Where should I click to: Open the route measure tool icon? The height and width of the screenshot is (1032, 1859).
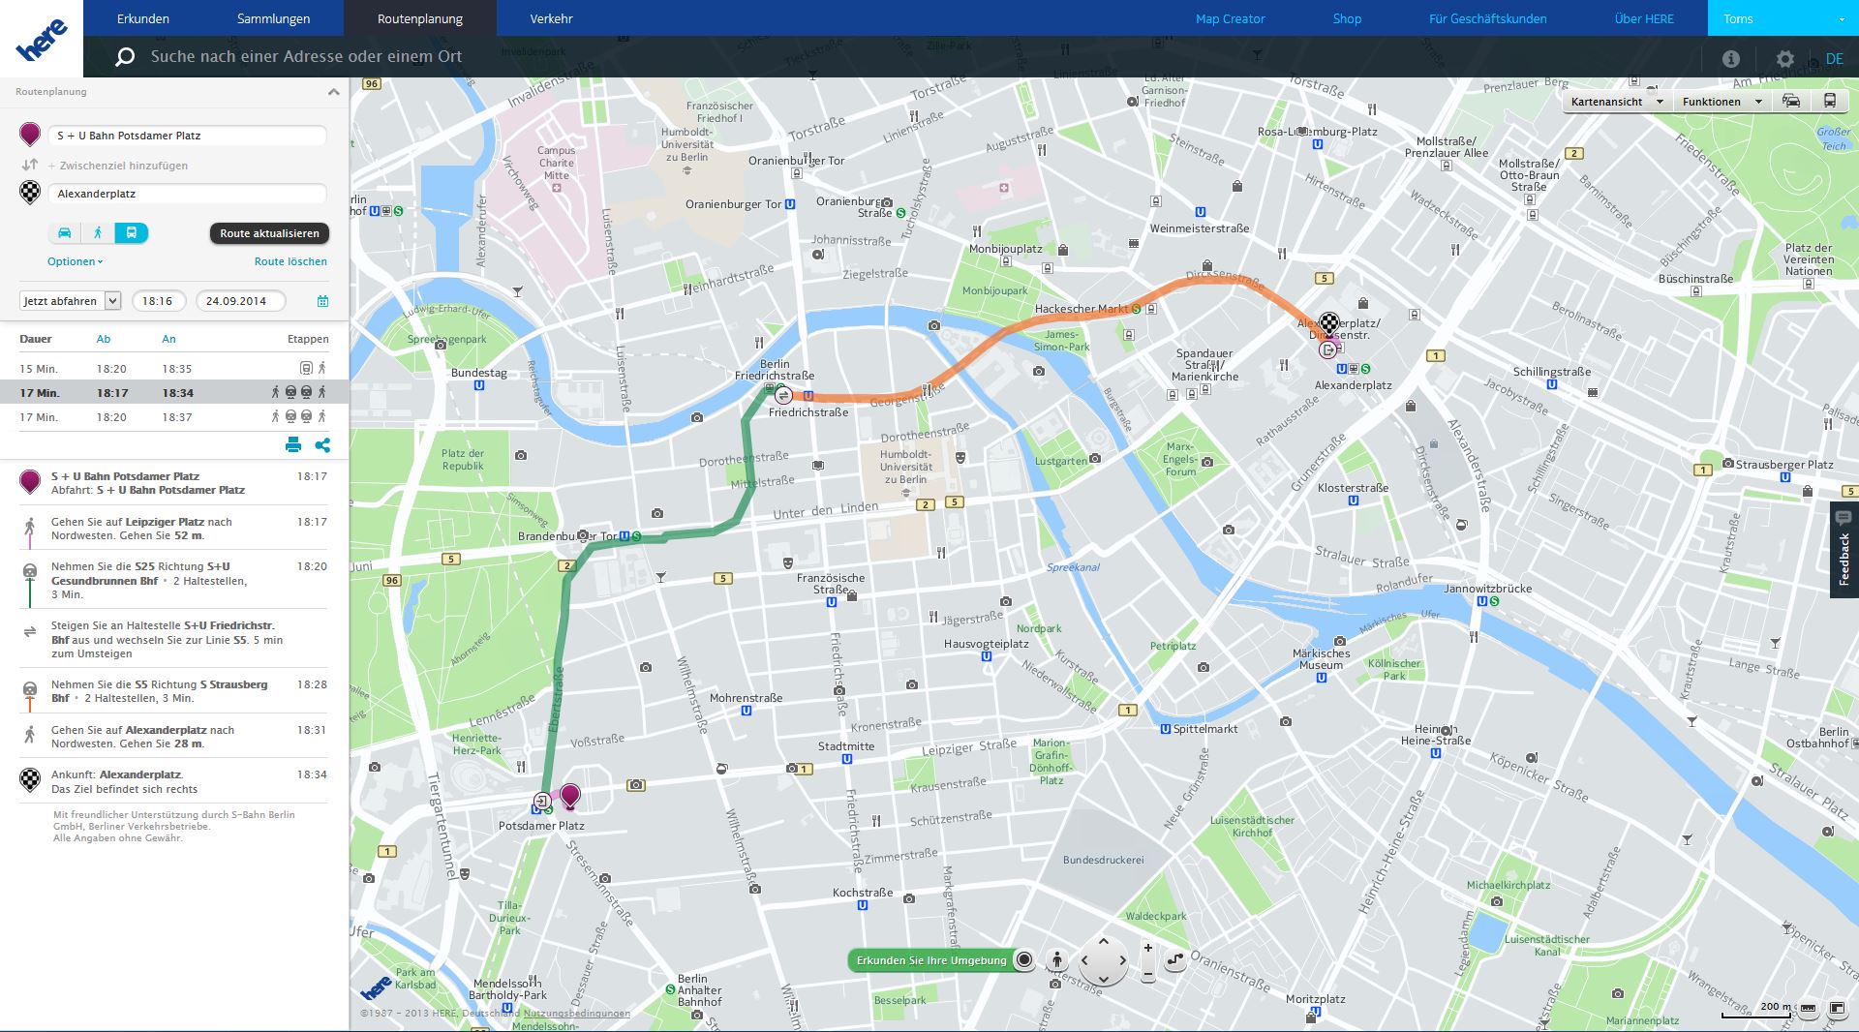pyautogui.click(x=1174, y=960)
